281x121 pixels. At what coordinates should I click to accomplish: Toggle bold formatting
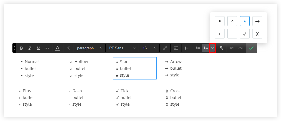pos(22,48)
